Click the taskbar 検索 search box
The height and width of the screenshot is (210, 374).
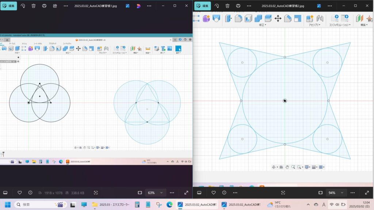(x=40, y=205)
